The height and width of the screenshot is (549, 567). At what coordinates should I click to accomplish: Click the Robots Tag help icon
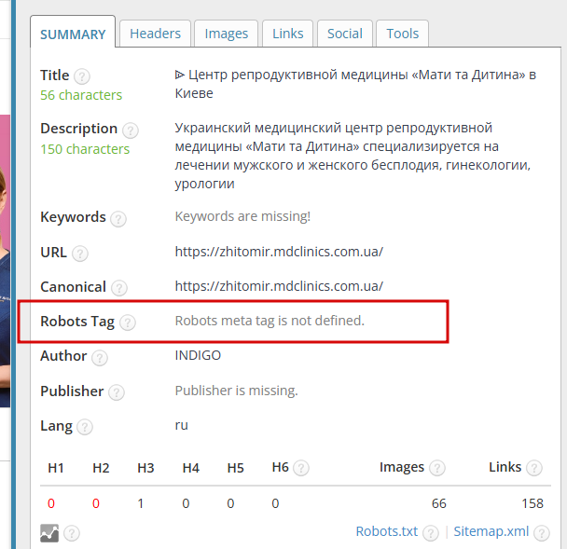coord(127,323)
